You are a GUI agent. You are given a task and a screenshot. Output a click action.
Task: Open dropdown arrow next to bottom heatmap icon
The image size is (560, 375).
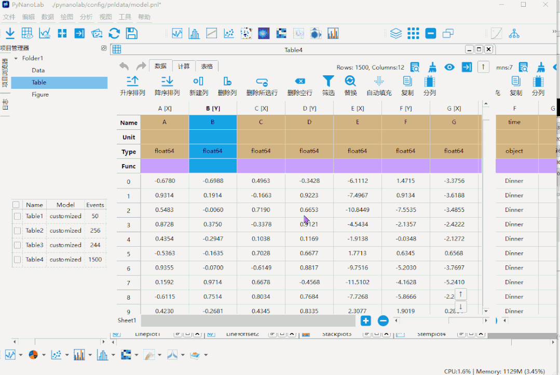[x=136, y=355]
